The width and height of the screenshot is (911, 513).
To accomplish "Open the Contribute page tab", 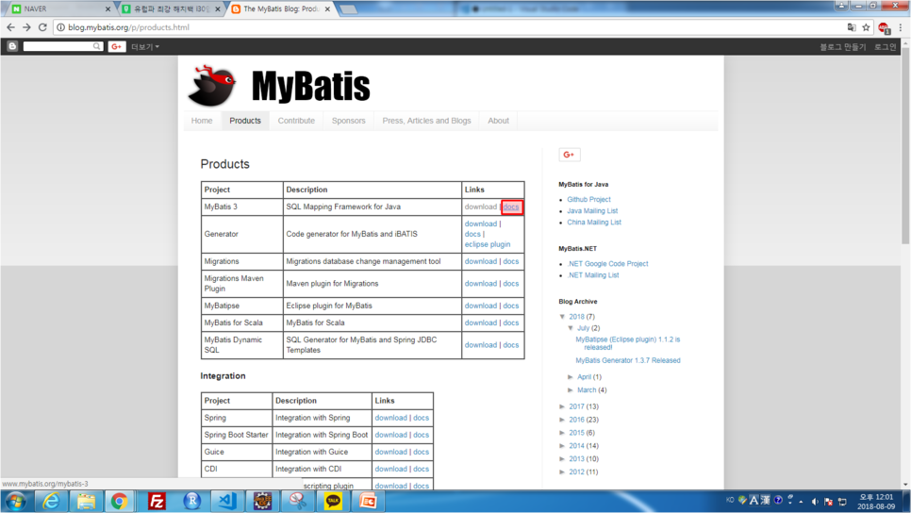I will pyautogui.click(x=296, y=121).
